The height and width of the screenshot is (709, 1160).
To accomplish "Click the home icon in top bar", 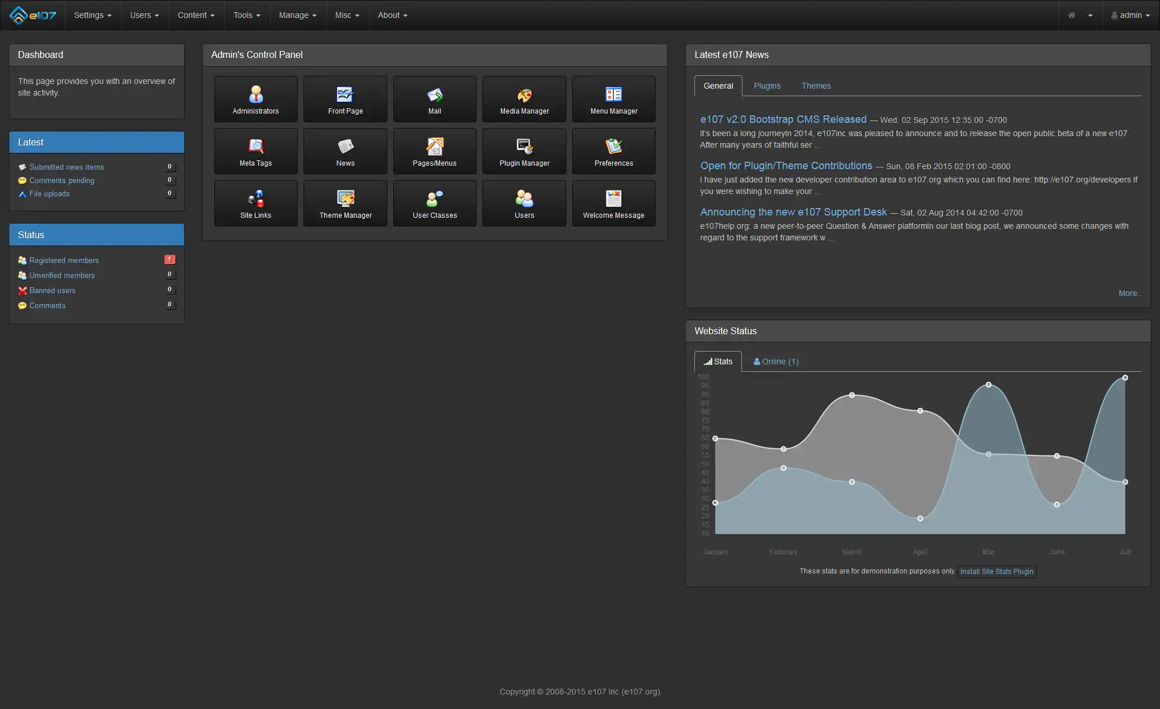I will [x=1071, y=15].
